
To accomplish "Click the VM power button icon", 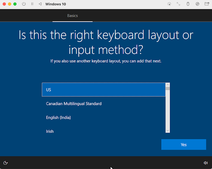I will (x=24, y=4).
